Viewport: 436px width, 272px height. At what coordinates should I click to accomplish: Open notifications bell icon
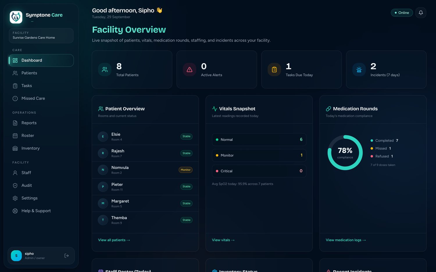click(421, 12)
